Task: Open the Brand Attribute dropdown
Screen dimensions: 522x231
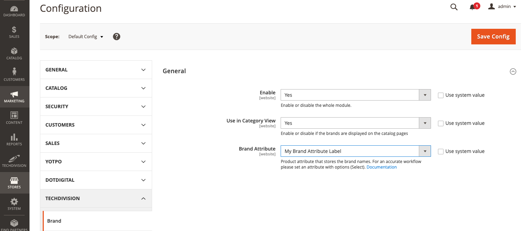Action: tap(356, 151)
